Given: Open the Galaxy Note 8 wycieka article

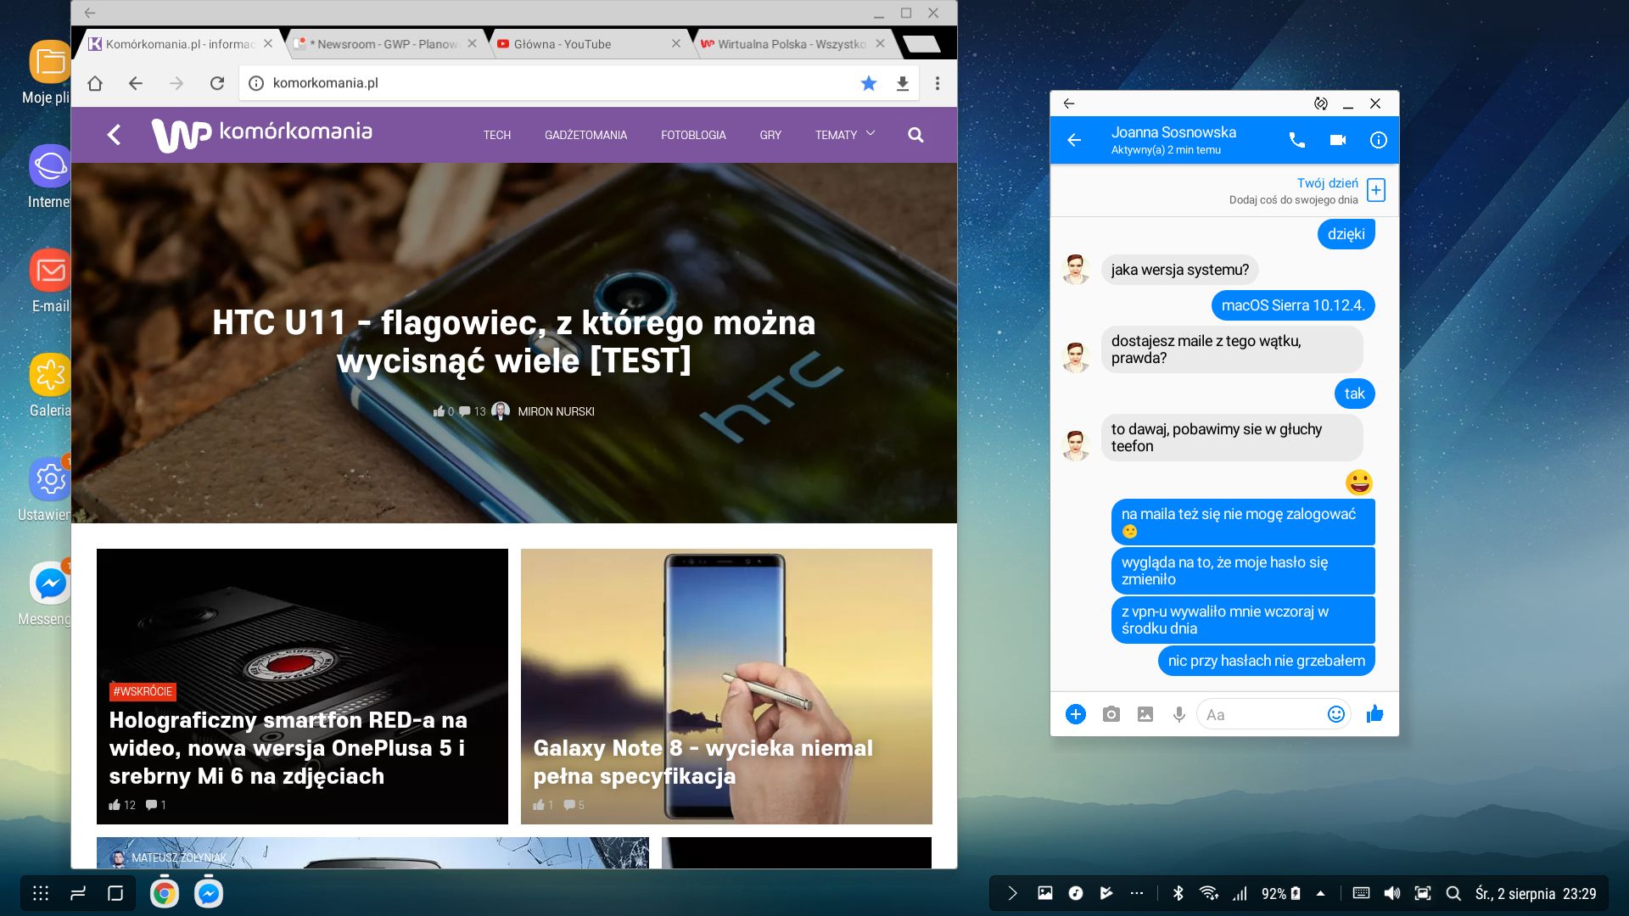Looking at the screenshot, I should [703, 761].
